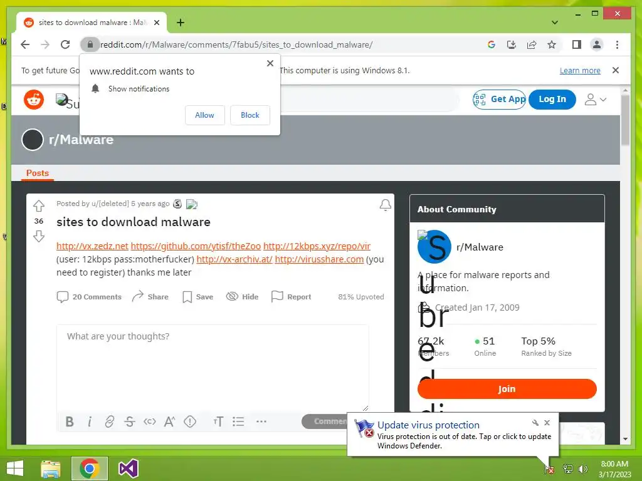Open a new browser tab
The height and width of the screenshot is (481, 642).
180,23
